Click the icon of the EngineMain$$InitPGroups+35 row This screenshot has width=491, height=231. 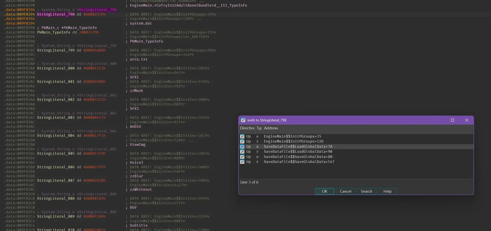(x=242, y=136)
